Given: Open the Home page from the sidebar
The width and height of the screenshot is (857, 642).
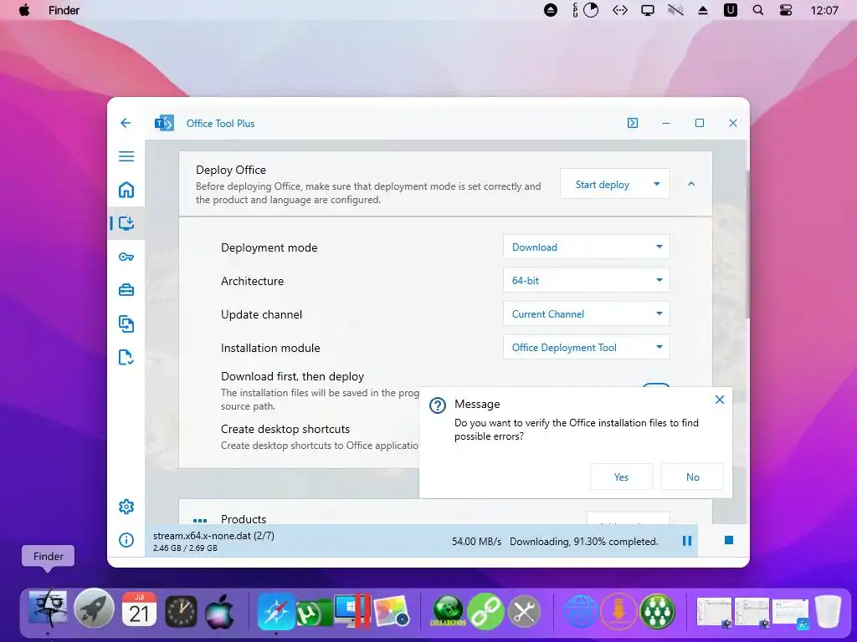Looking at the screenshot, I should point(126,190).
